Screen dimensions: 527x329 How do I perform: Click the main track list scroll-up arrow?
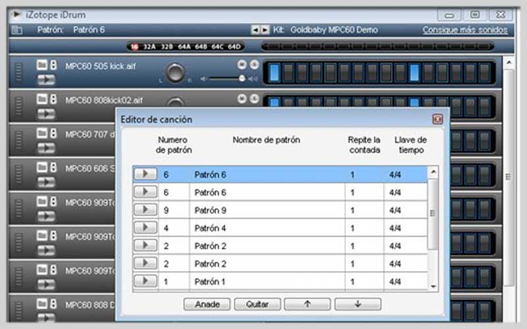click(509, 62)
